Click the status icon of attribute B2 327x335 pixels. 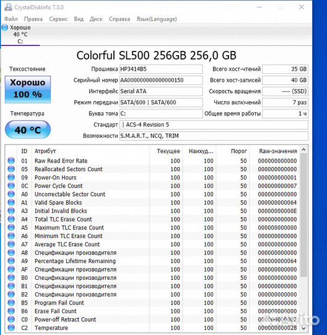point(11,294)
